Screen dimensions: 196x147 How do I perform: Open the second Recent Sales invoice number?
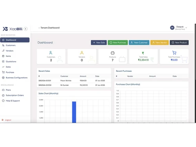click(x=45, y=85)
